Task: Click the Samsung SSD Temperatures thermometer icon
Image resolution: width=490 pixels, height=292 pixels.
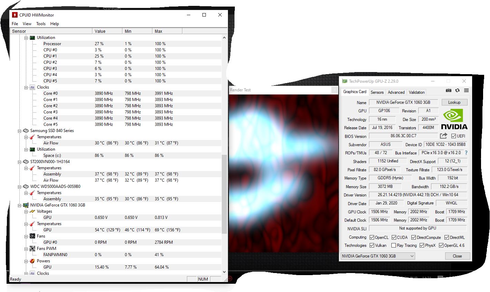Action: (x=32, y=137)
